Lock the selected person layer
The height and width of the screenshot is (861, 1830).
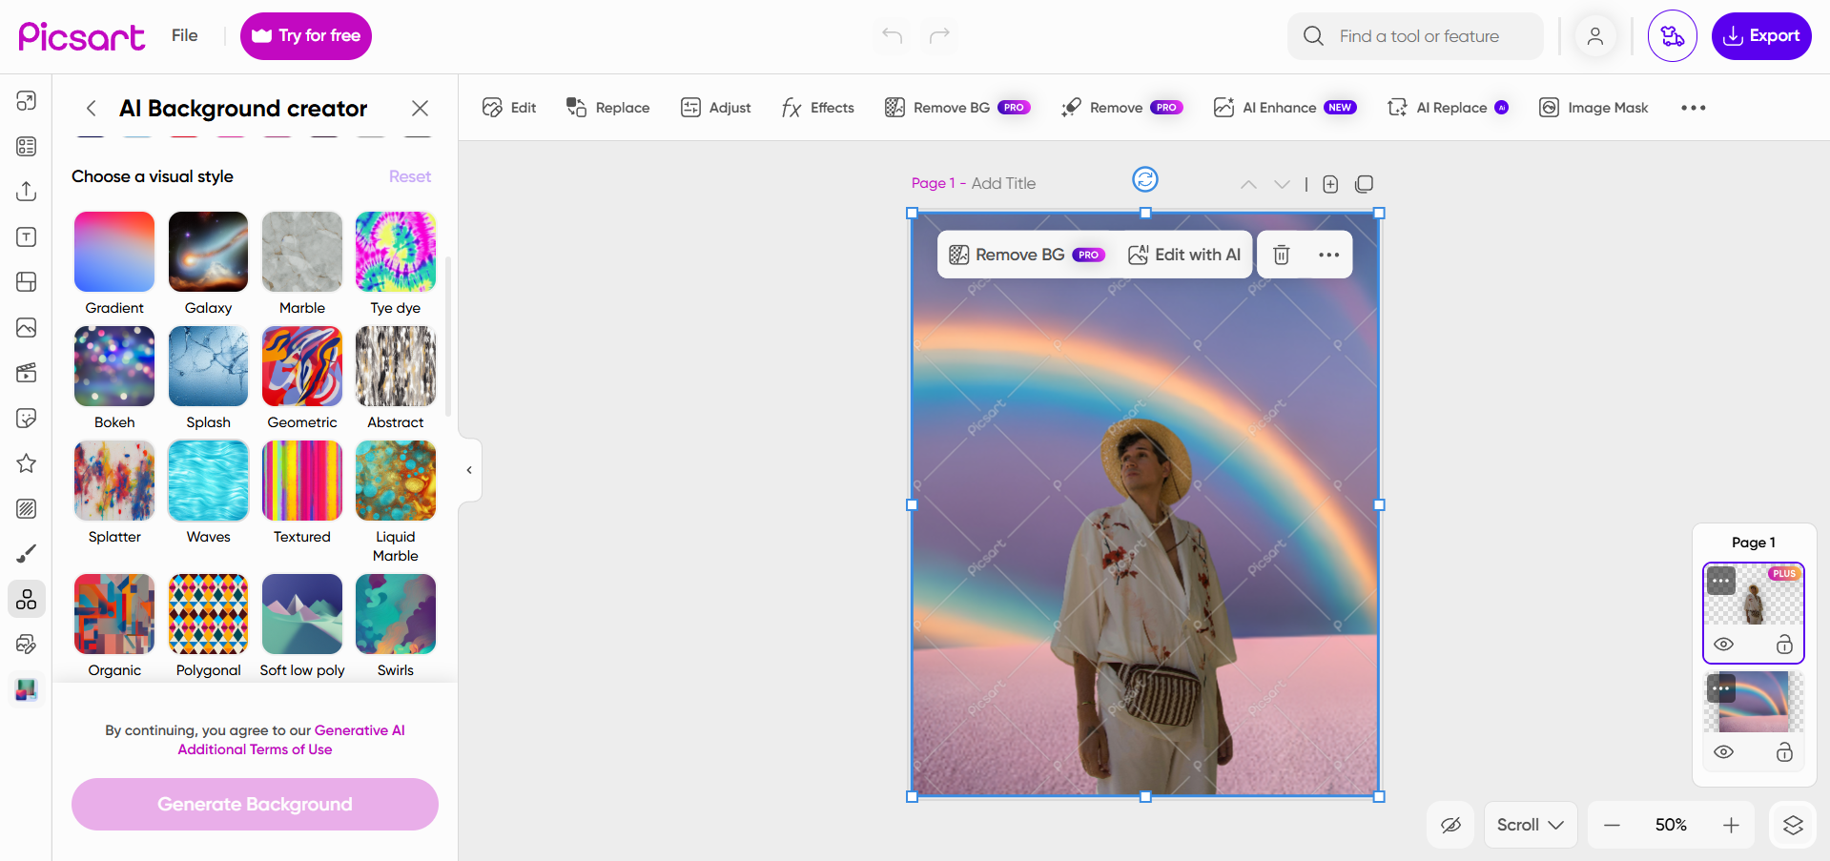(1784, 644)
